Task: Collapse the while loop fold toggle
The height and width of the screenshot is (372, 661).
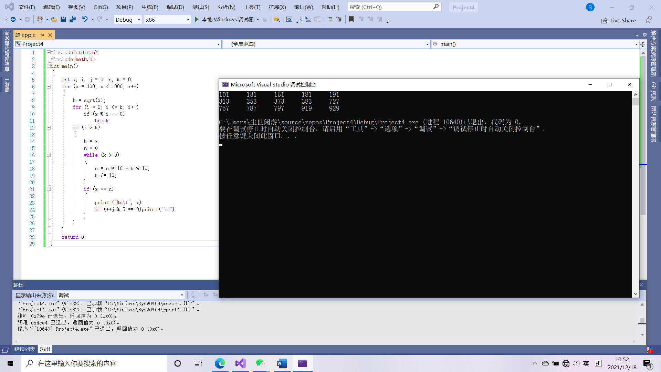Action: (49, 155)
